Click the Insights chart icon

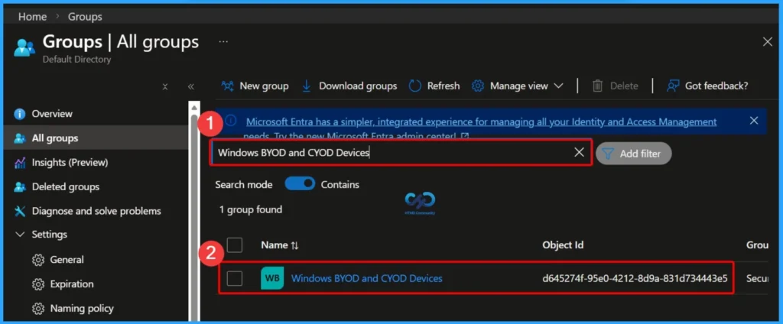pyautogui.click(x=20, y=163)
